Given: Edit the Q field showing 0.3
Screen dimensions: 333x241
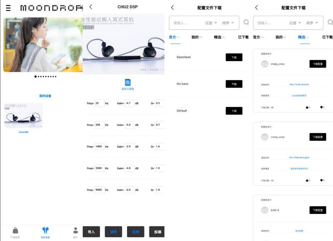Looking at the screenshot, I should tap(159, 103).
